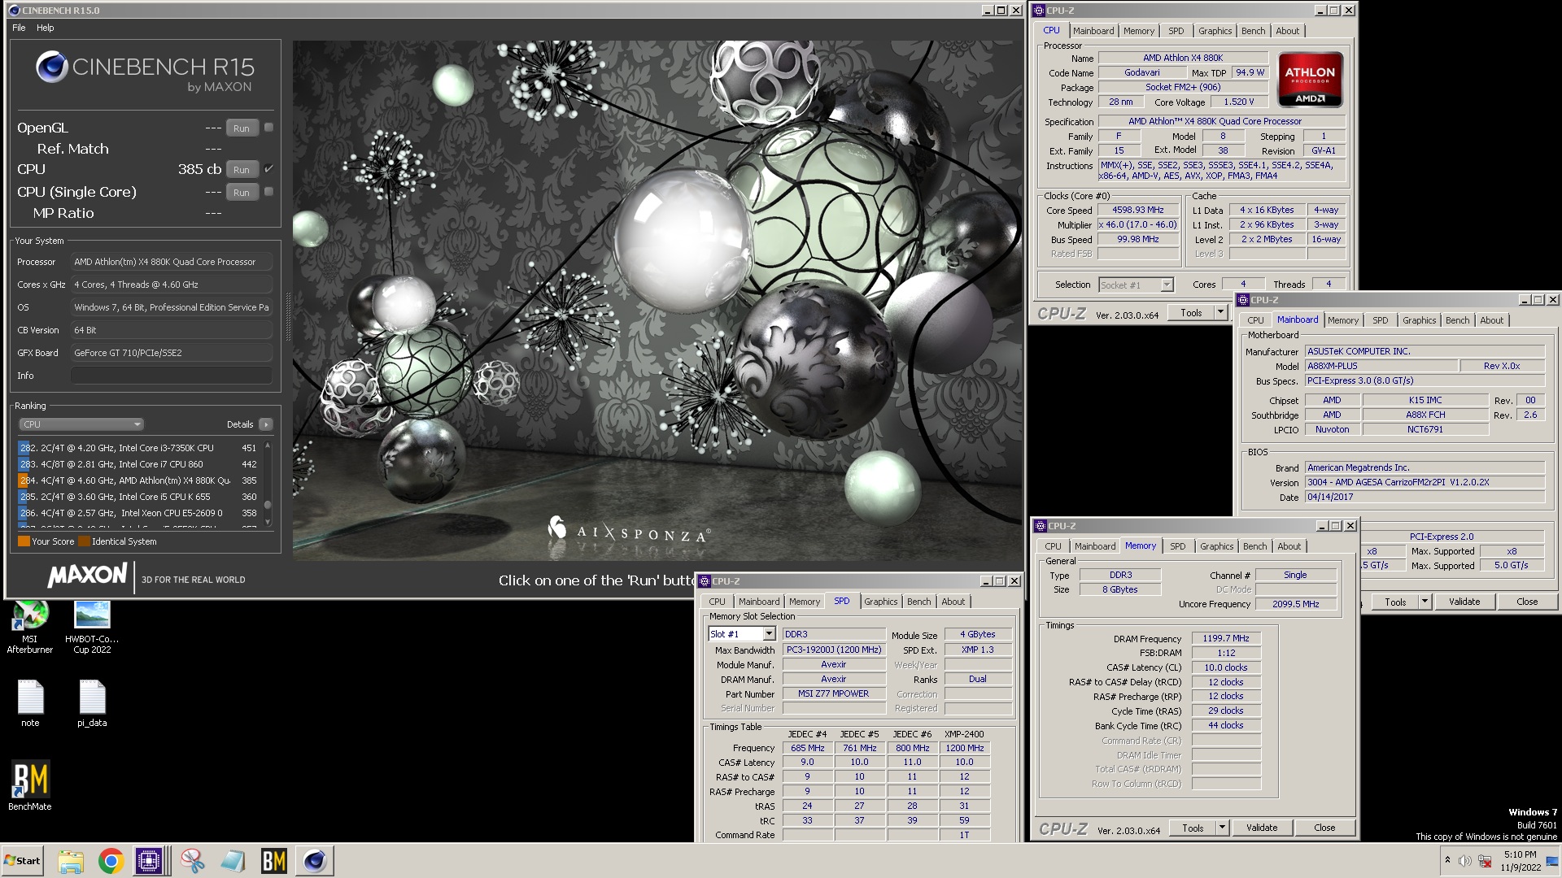Run the CPU benchmark

pos(242,170)
